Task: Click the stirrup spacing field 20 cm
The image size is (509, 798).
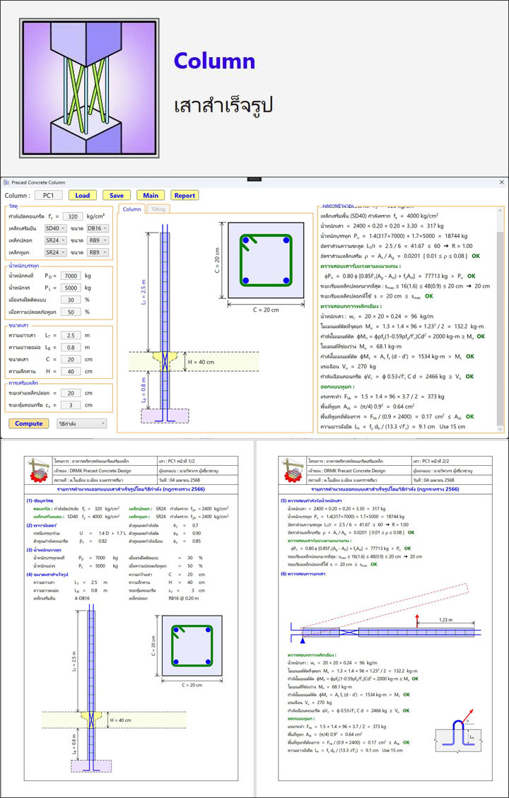Action: [x=70, y=393]
